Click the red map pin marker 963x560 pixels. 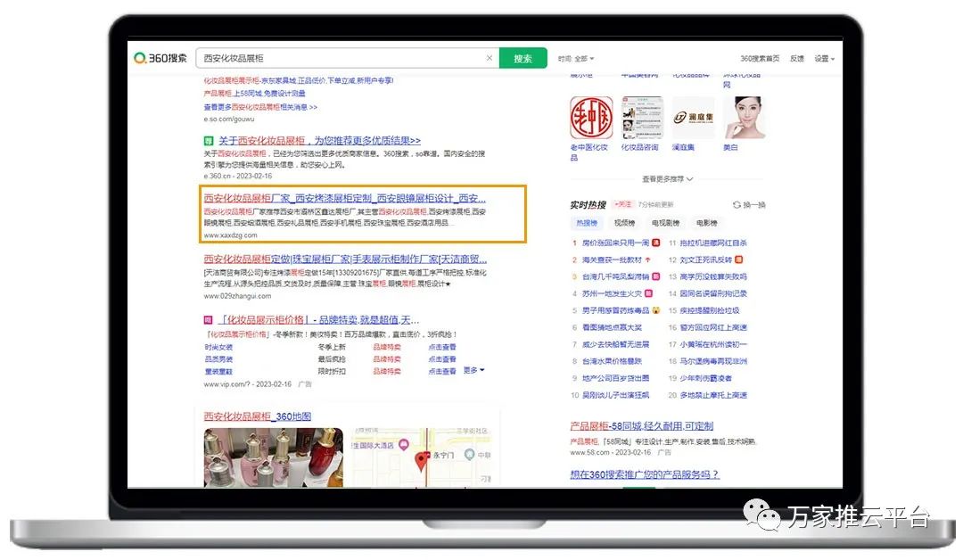423,462
